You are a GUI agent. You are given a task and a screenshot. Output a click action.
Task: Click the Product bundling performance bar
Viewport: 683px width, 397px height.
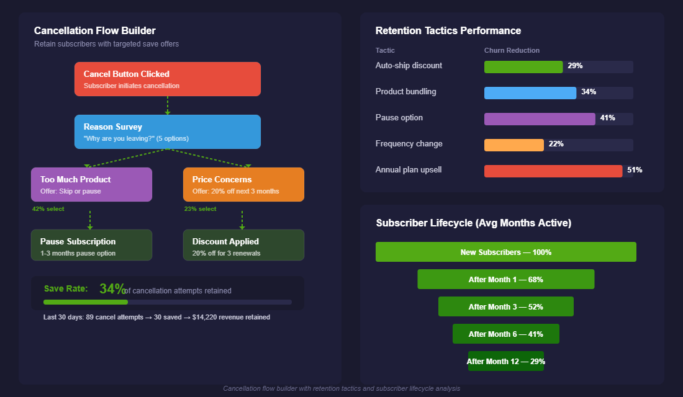[x=530, y=92]
